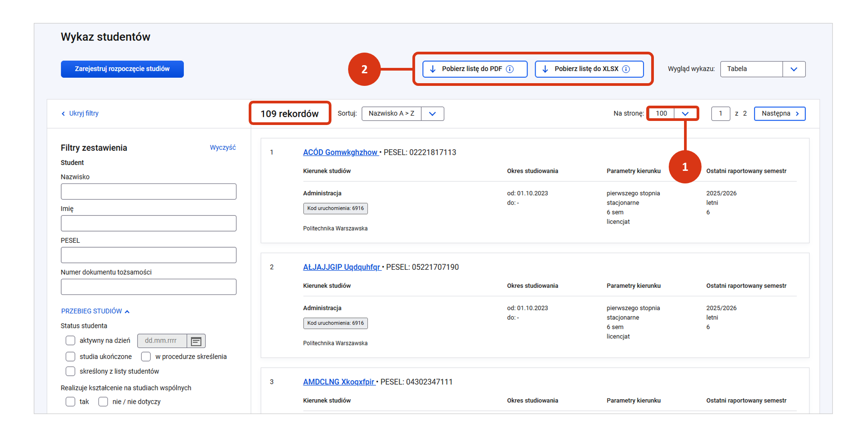Click the calendar icon next to date field
Viewport: 863px width, 446px height.
coord(196,341)
